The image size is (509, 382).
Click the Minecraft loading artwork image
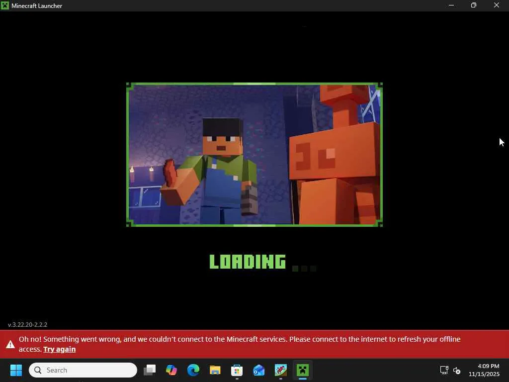pos(254,155)
